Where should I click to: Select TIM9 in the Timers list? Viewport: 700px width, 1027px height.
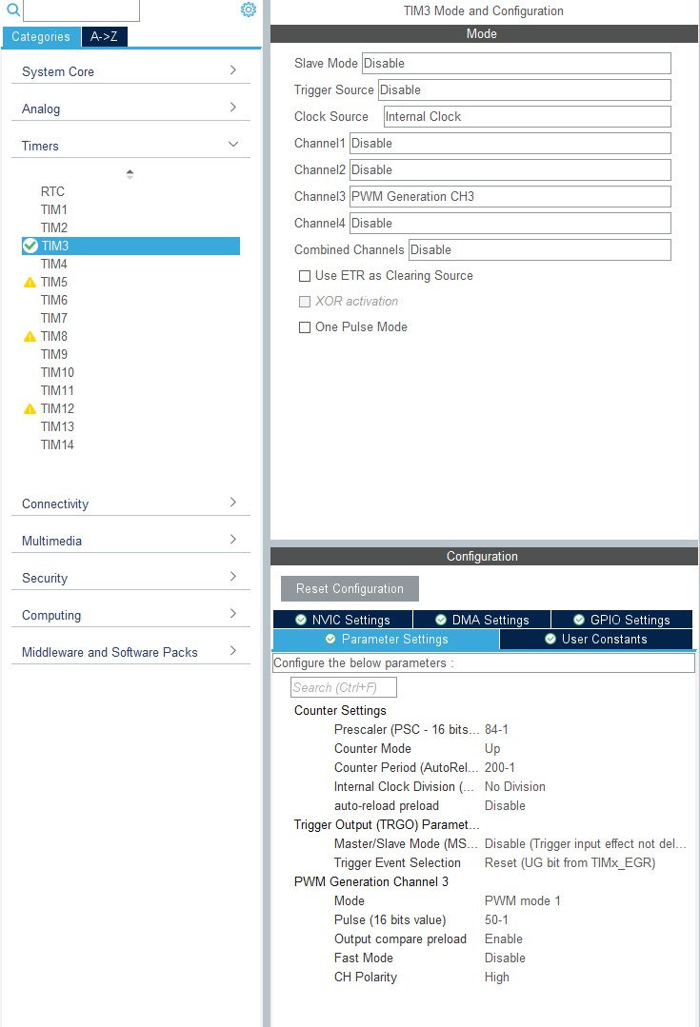pyautogui.click(x=53, y=354)
